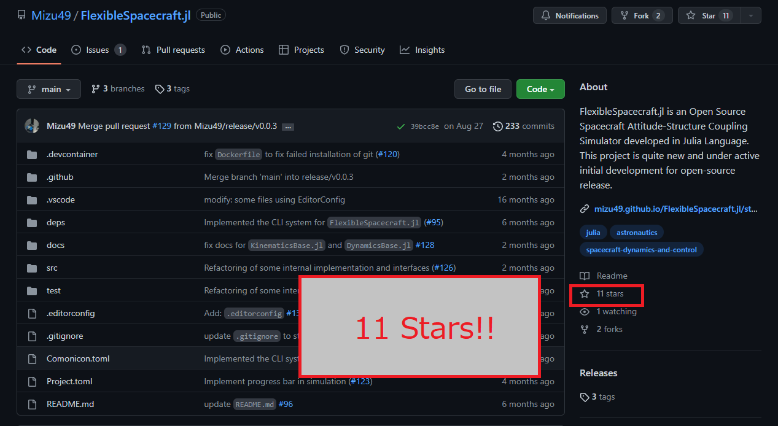Open the Readme link in About
The image size is (778, 426).
point(604,276)
